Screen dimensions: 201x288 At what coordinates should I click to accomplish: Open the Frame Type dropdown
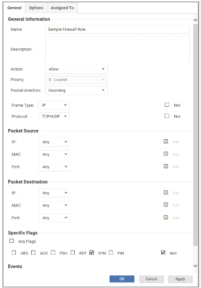tap(54, 105)
